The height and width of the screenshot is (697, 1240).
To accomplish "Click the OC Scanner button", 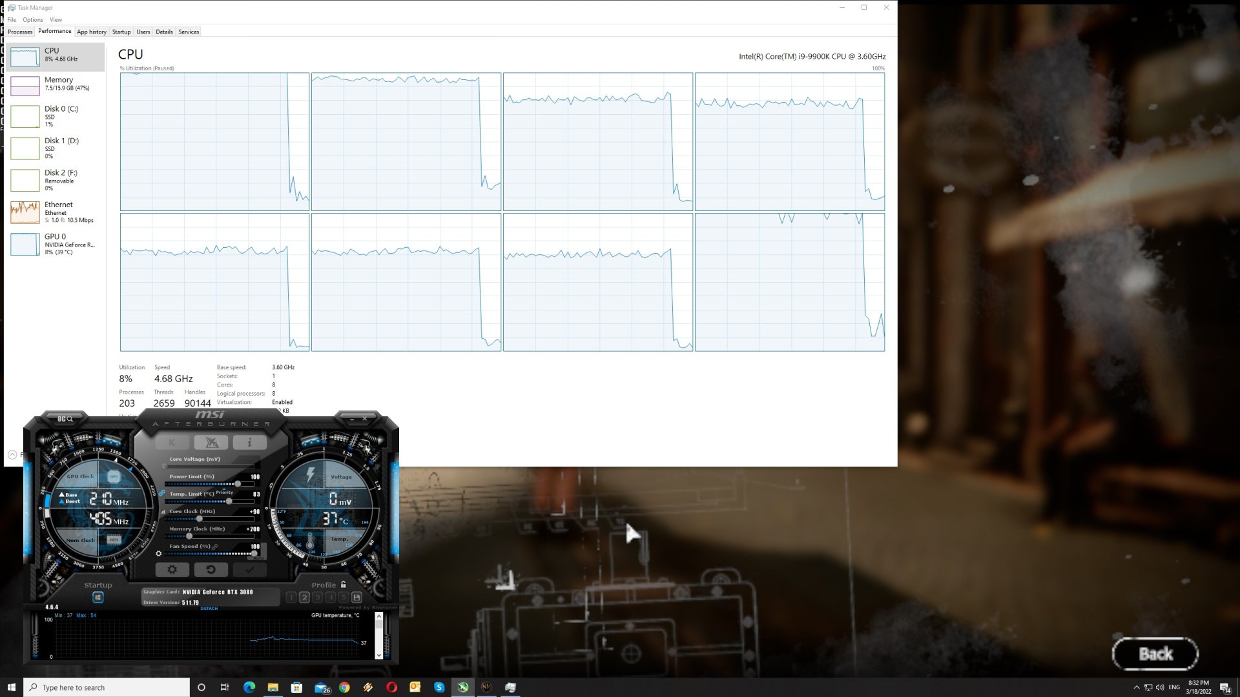I will [65, 419].
